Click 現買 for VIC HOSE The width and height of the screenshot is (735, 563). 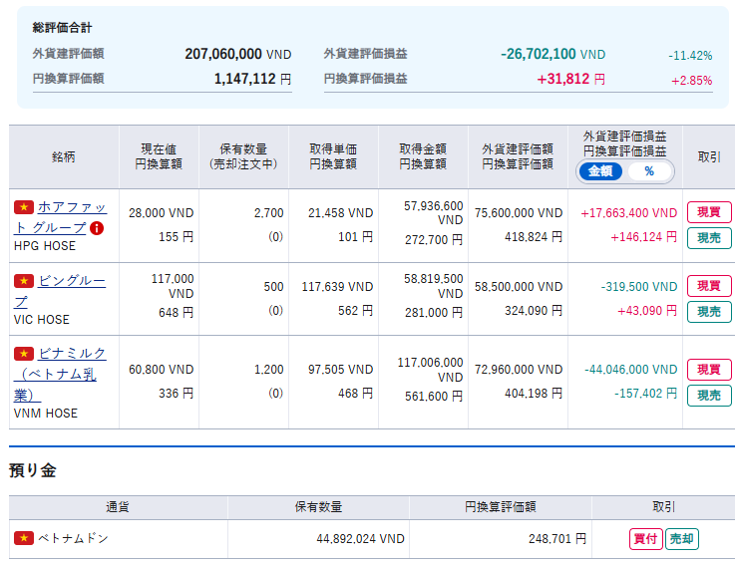point(709,286)
